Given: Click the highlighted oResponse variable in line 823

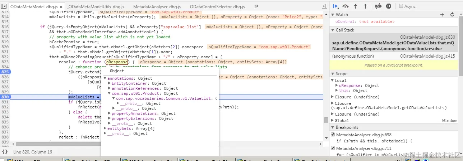Looking at the screenshot, I should [117, 62].
